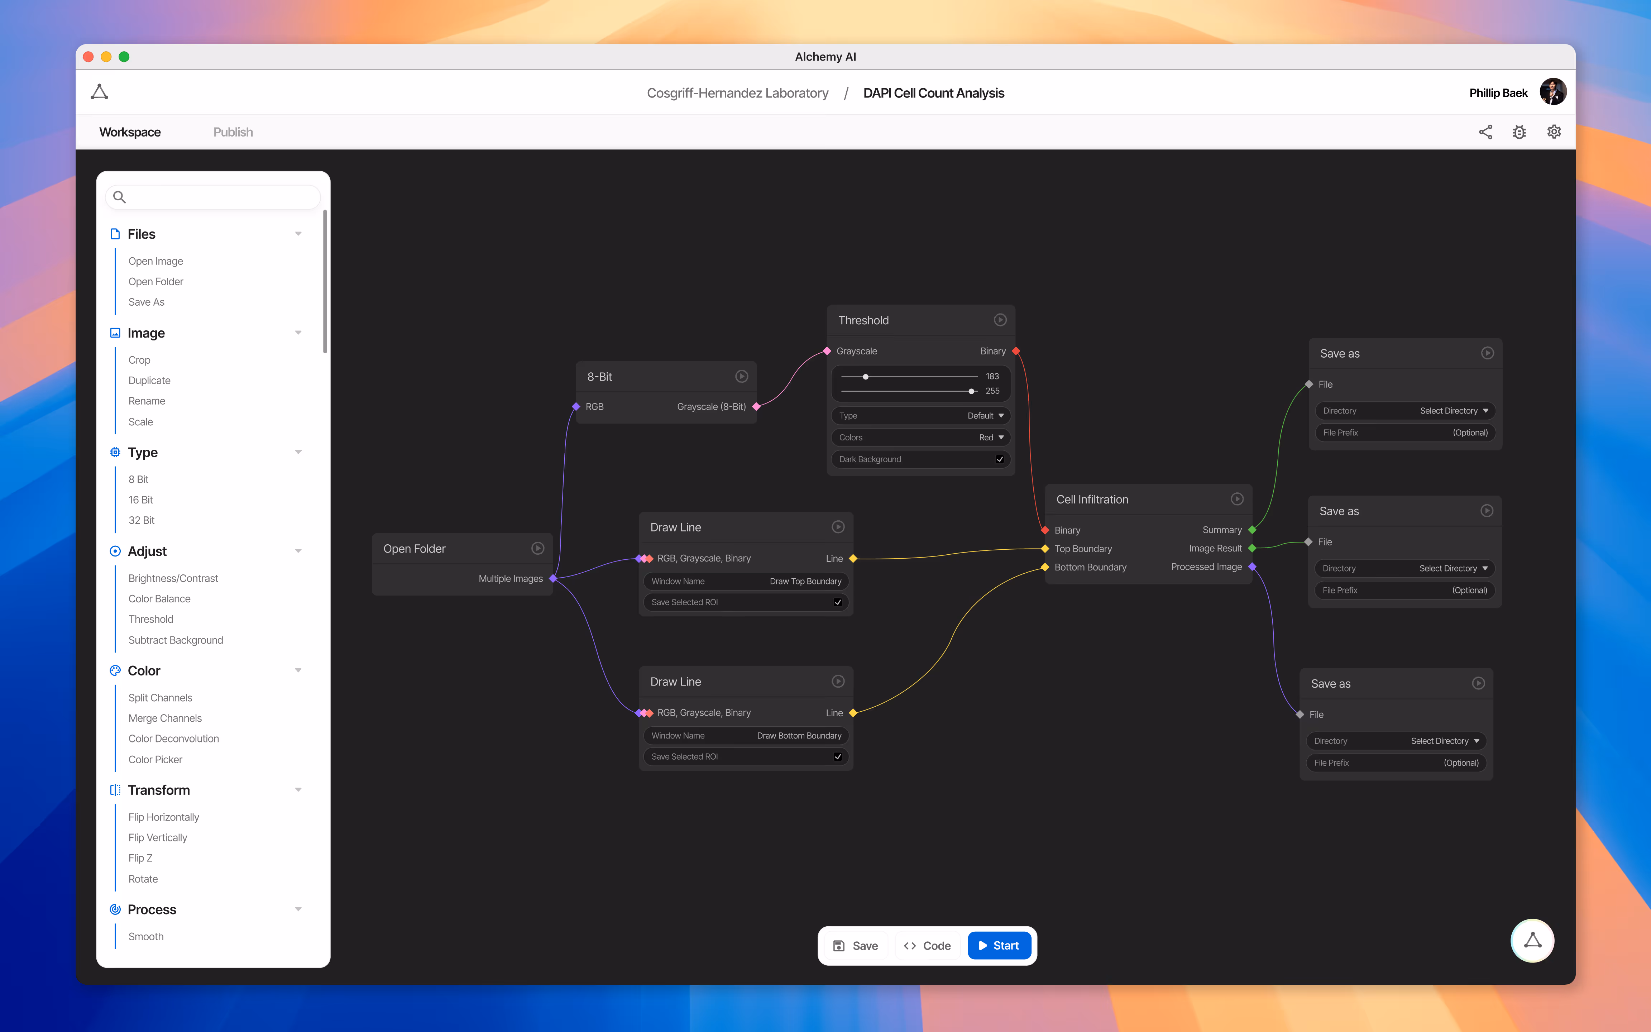
Task: Open the Alchemy assistant floating button
Action: coord(1532,941)
